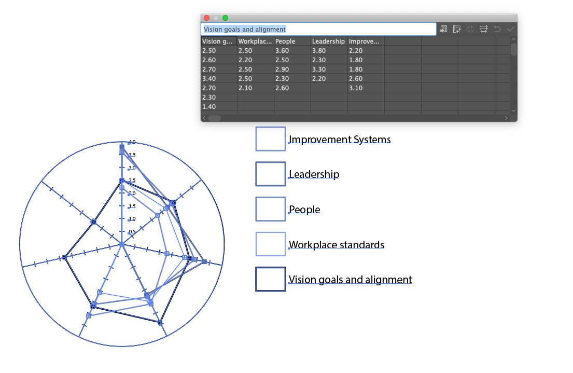Select the Vision goals and alignment legend swatch

coord(270,279)
